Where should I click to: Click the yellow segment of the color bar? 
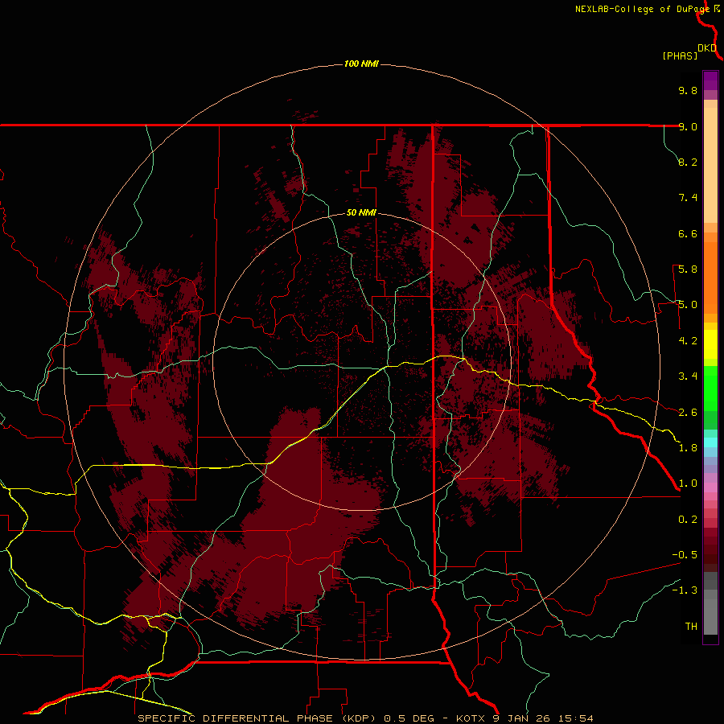(x=710, y=344)
